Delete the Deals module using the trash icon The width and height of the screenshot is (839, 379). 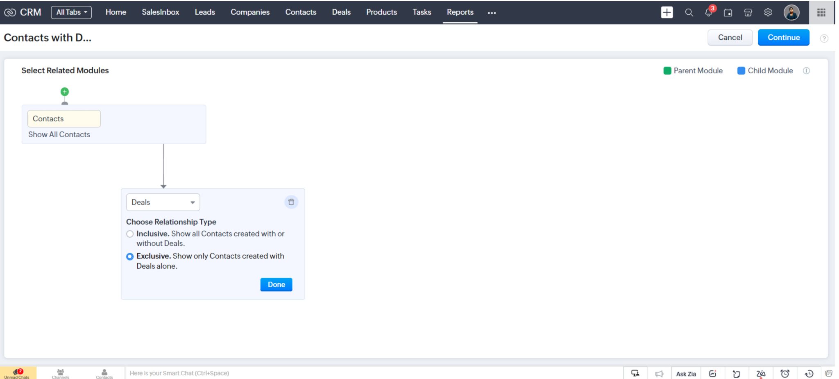coord(291,202)
